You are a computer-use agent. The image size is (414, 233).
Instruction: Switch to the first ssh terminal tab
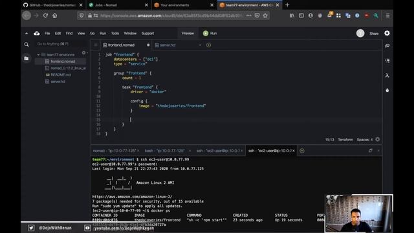pyautogui.click(x=219, y=151)
